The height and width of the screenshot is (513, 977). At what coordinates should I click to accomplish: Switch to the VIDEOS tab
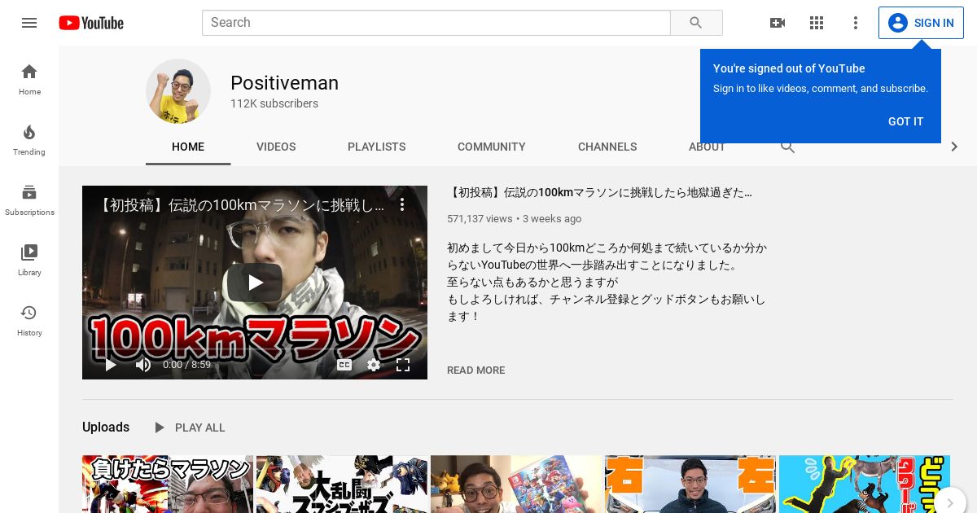(276, 147)
